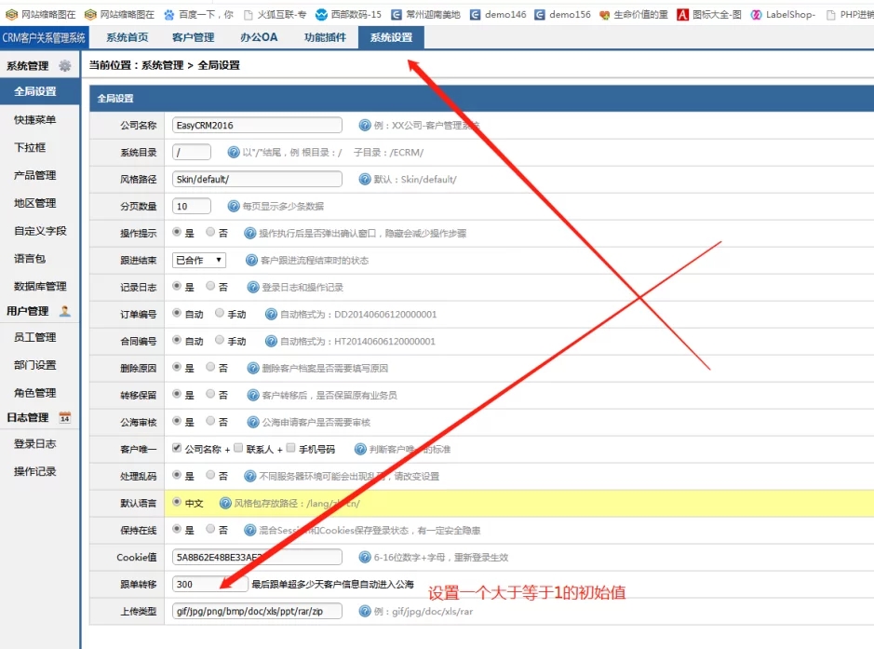This screenshot has width=874, height=649.
Task: Click the 百度一下 paw bookmark icon
Action: 169,15
